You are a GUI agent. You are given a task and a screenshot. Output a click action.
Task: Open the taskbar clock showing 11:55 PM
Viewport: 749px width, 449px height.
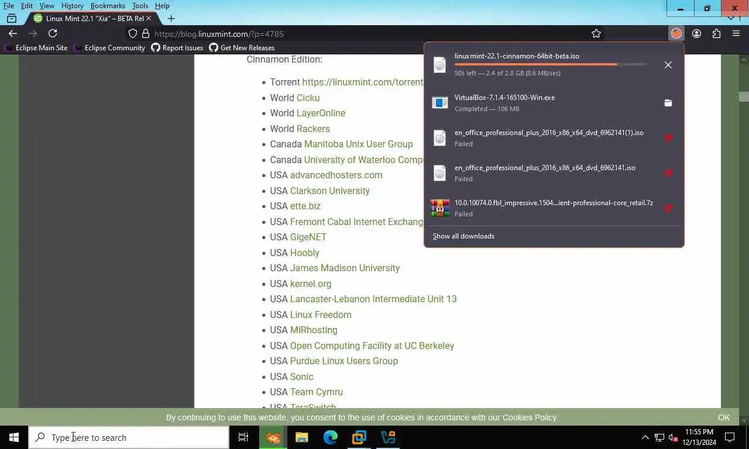pyautogui.click(x=699, y=437)
